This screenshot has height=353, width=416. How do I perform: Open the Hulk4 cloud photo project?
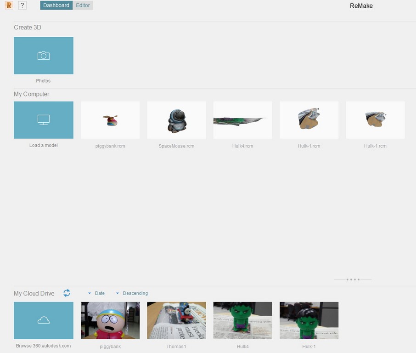coord(243,320)
